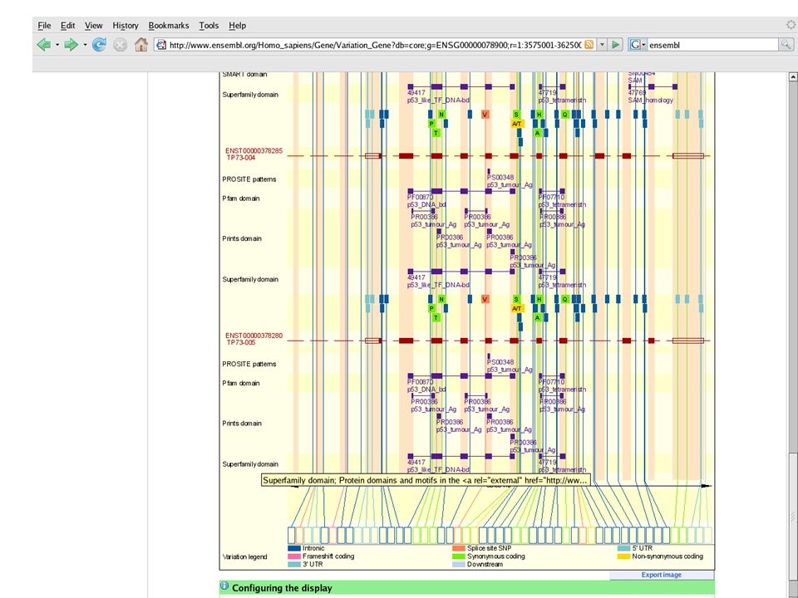Select the Q variation box above TP73-005
Image resolution: width=798 pixels, height=598 pixels.
click(x=564, y=299)
